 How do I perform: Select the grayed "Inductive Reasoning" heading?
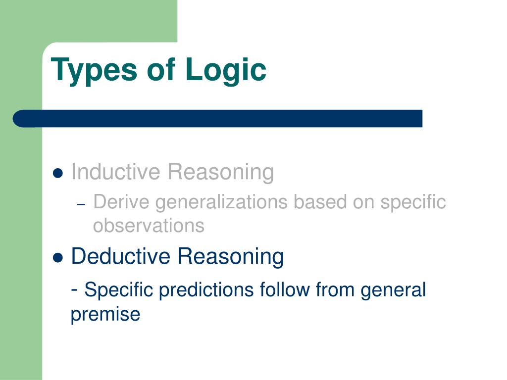(173, 172)
